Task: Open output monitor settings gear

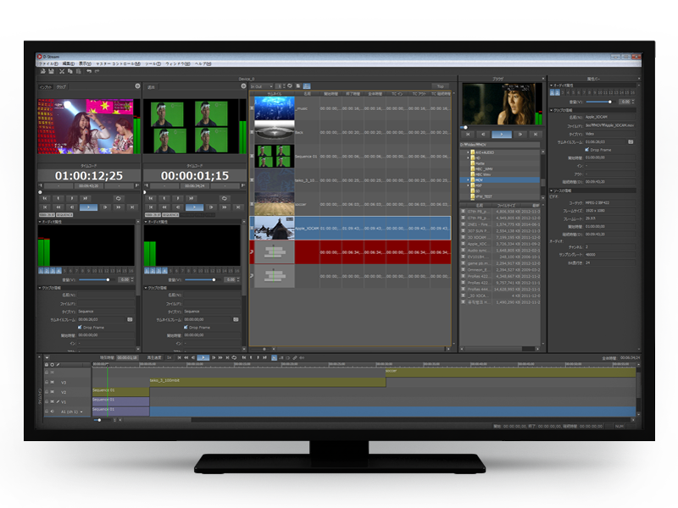Action: point(243,86)
